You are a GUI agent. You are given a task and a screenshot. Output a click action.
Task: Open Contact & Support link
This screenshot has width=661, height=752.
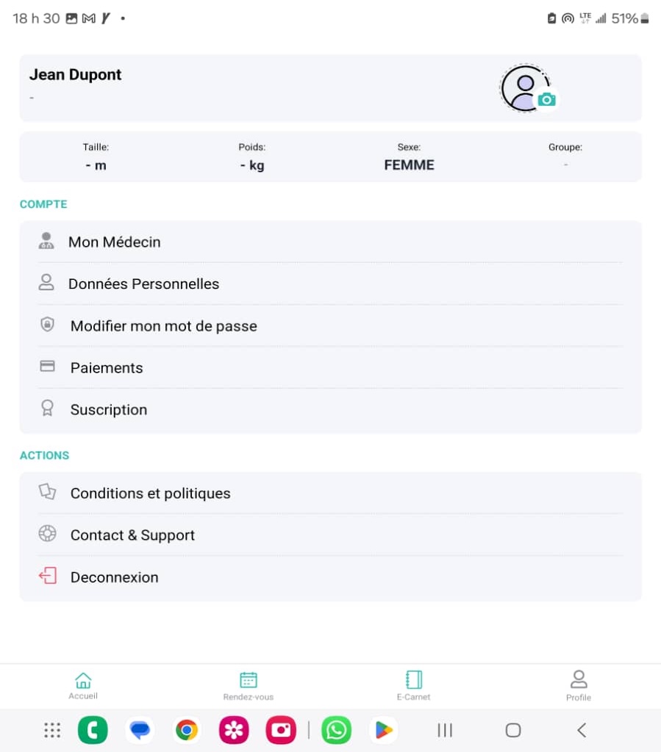coord(133,535)
